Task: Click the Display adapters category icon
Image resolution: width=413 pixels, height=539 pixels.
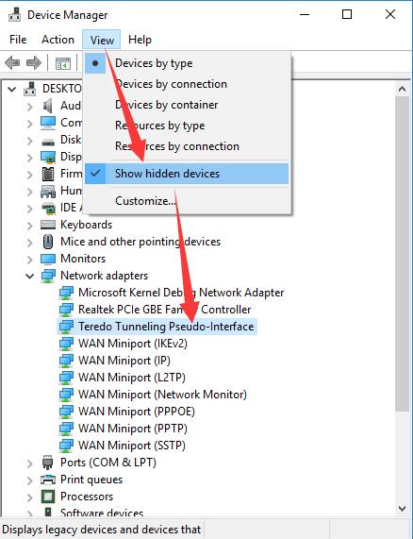Action: [48, 157]
